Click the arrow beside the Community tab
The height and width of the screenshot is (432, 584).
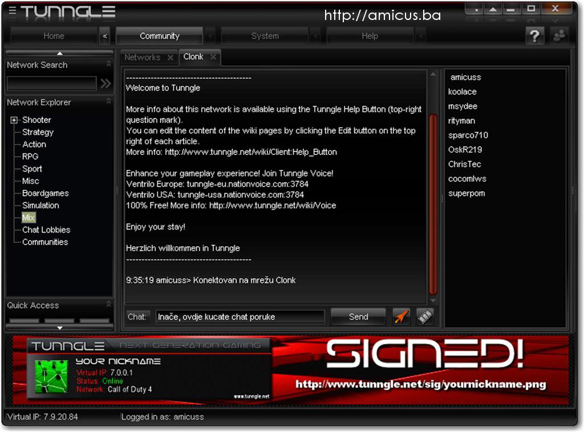coord(210,36)
